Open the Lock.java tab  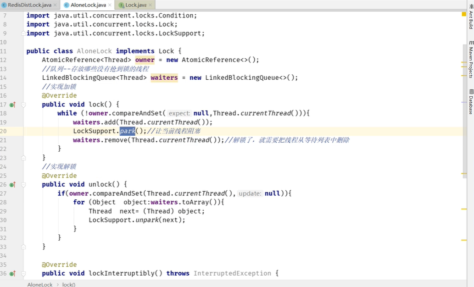click(136, 5)
